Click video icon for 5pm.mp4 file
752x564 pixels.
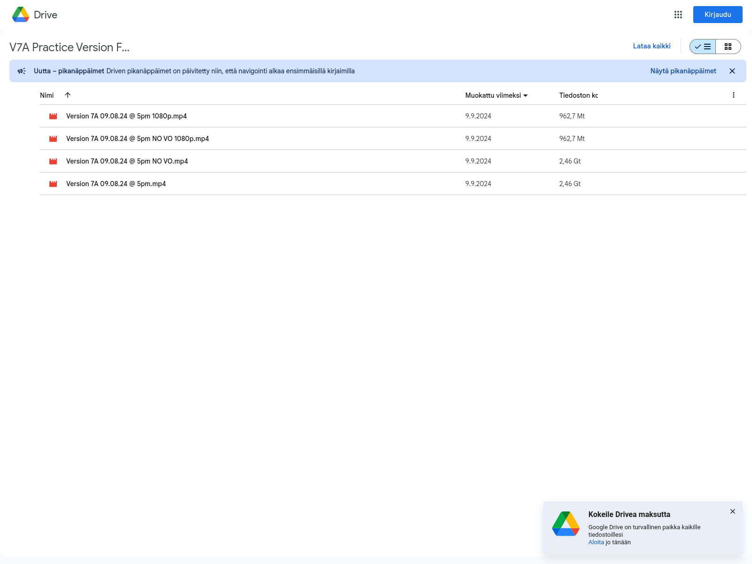pos(53,184)
